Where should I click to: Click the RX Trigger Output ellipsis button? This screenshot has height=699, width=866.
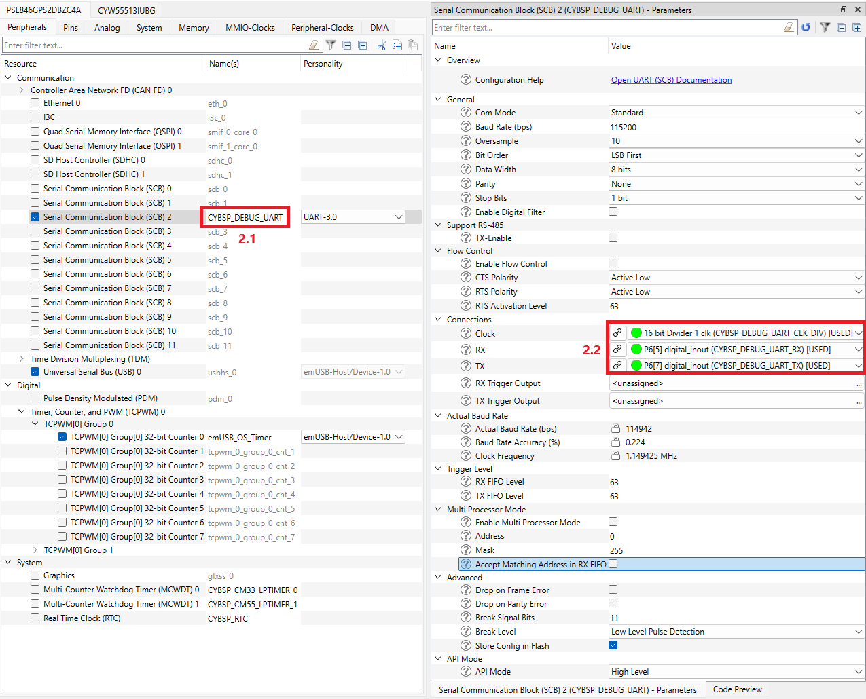[x=859, y=384]
